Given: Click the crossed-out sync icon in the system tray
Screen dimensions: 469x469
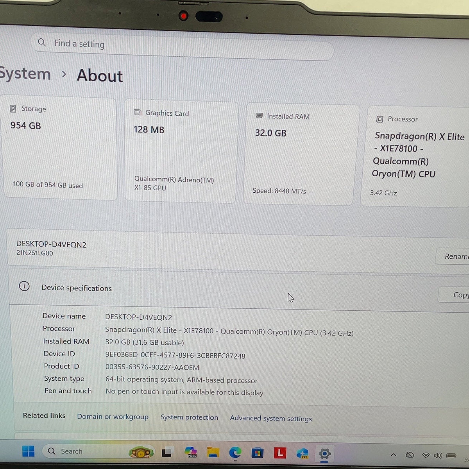Looking at the screenshot, I should [410, 455].
